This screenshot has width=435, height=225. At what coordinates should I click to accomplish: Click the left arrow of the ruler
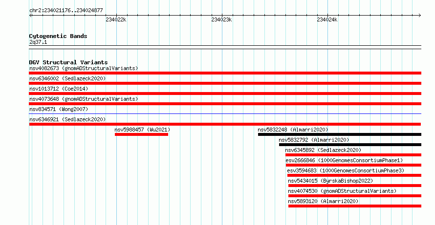click(30, 15)
